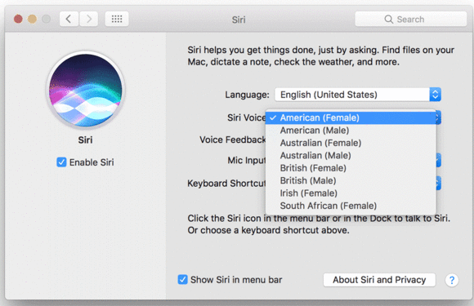Screen dimensions: 474x306
Task: Choose Australian (Female) voice
Action: pyautogui.click(x=351, y=143)
